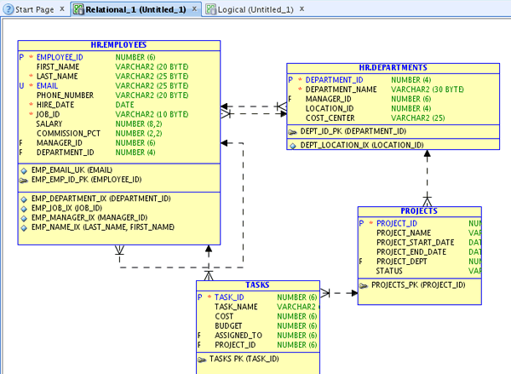Select the HR.DEPARTMENTS table title
The width and height of the screenshot is (511, 374).
point(393,67)
